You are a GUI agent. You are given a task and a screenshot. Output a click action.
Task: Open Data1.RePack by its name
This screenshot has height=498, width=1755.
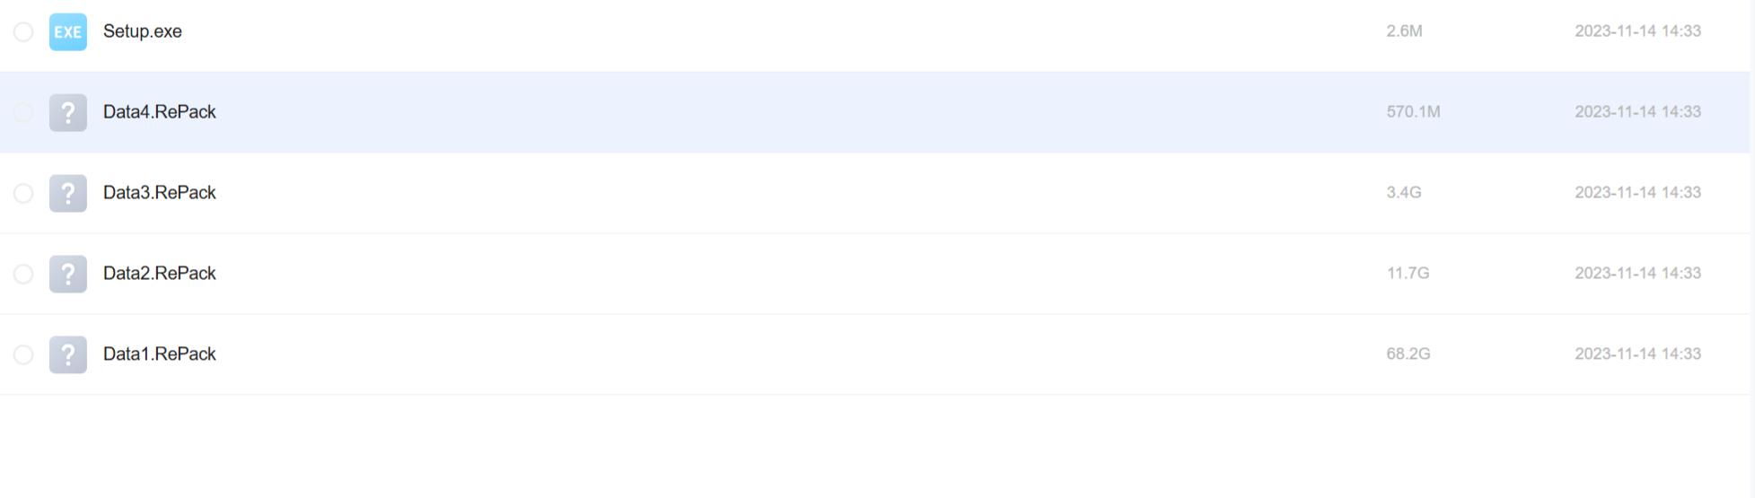(x=159, y=354)
